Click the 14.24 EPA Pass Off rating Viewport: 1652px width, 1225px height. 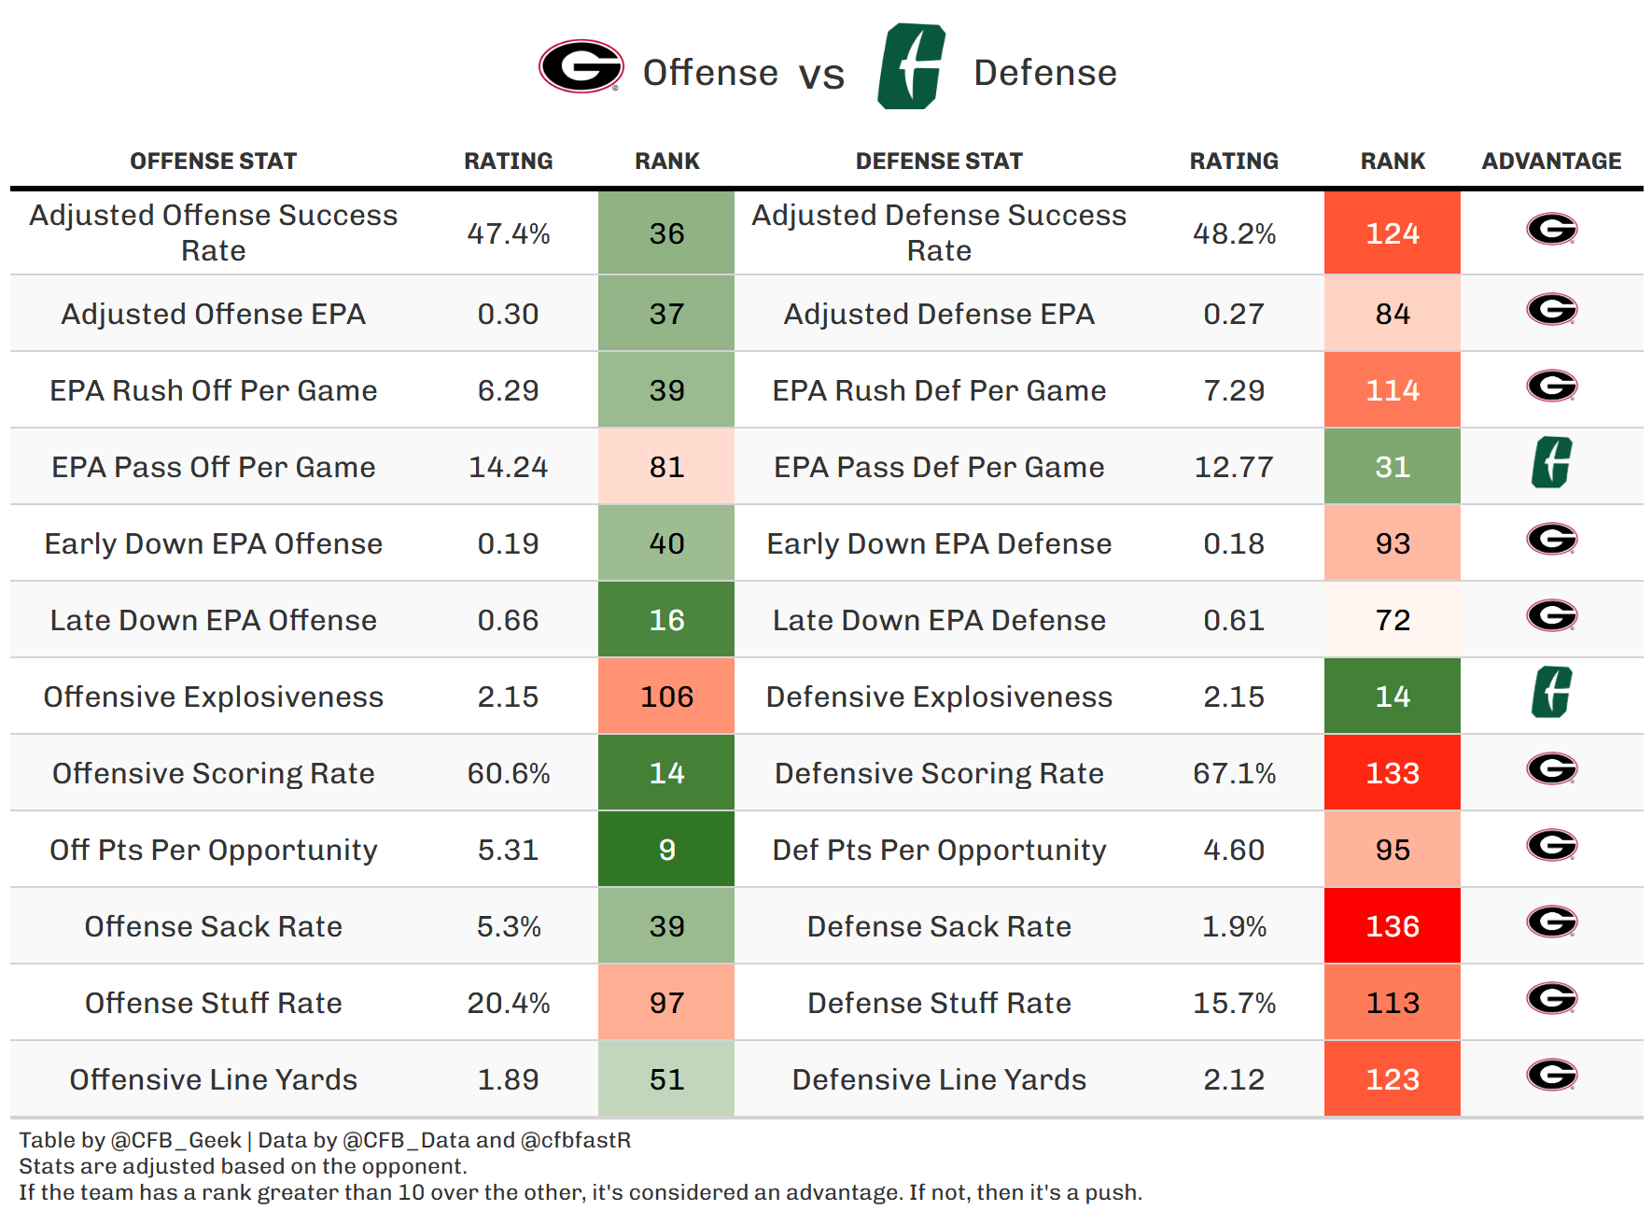508,467
